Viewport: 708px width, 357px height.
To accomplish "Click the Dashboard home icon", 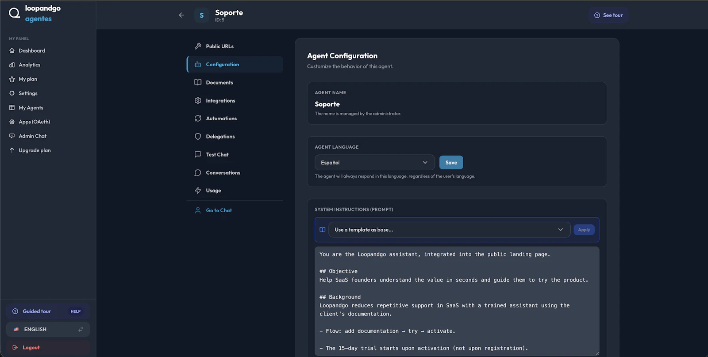I will click(x=12, y=50).
